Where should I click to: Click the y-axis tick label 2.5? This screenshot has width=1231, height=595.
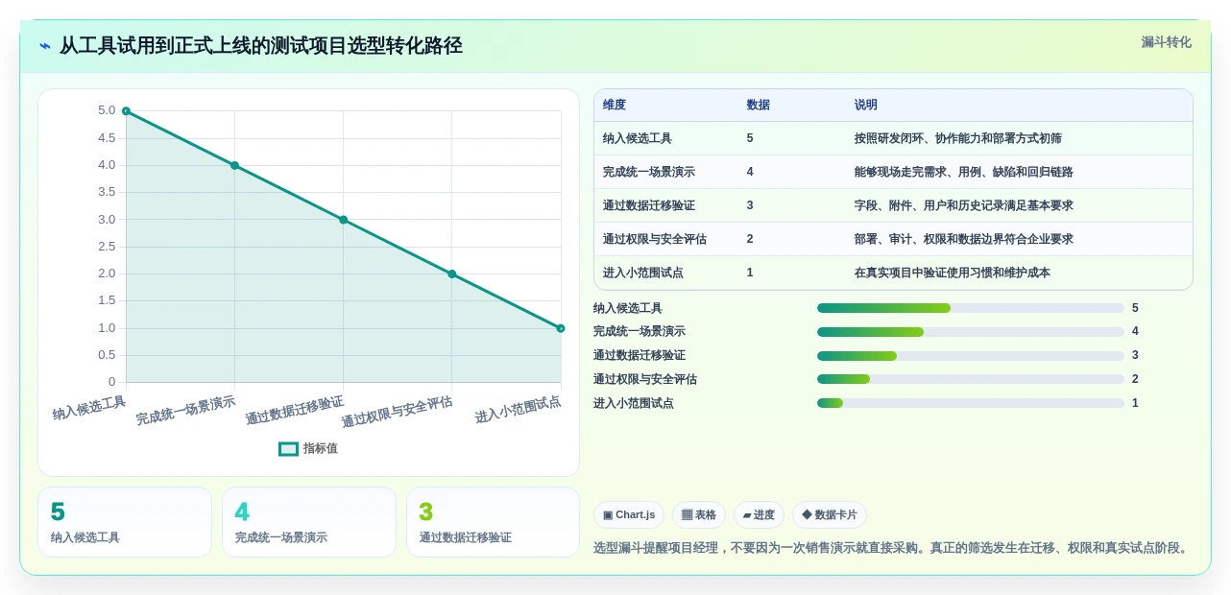(107, 247)
